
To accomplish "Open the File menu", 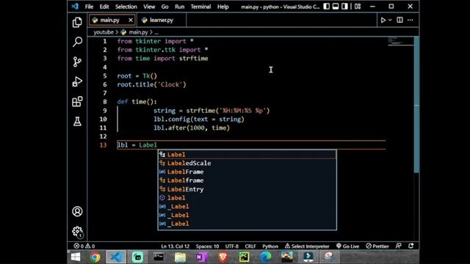I will tap(89, 7).
